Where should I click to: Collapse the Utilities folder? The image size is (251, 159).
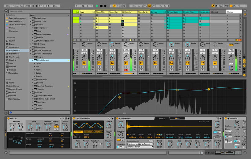31,92
